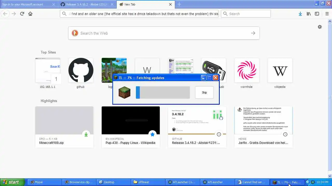332x186 pixels.
Task: Open the Desktop taskbar item
Action: [x=113, y=182]
